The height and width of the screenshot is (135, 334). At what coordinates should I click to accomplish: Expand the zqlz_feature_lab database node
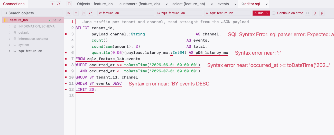(10, 51)
